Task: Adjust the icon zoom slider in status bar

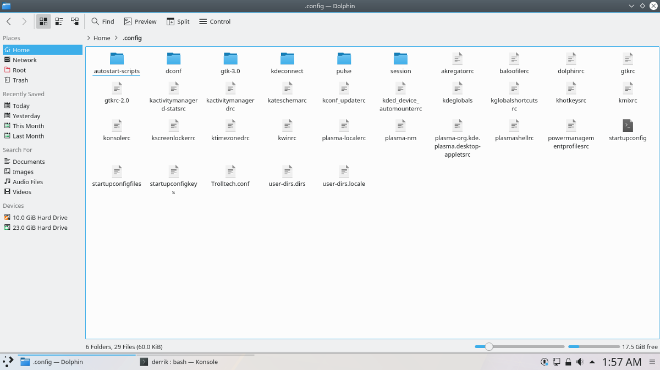Action: tap(489, 347)
